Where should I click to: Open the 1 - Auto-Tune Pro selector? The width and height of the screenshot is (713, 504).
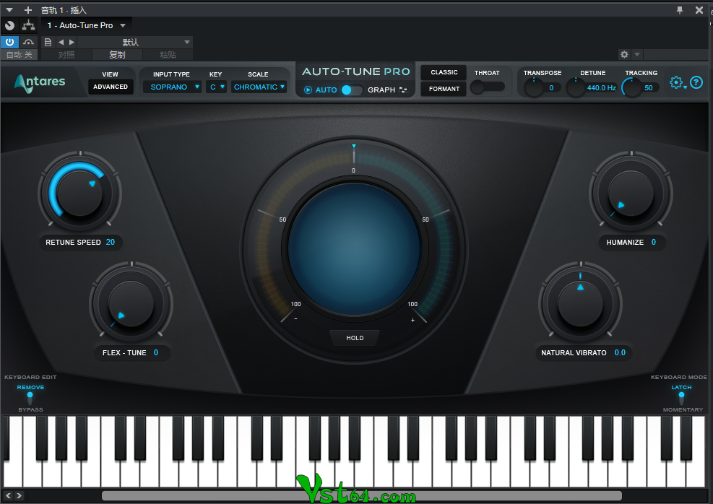(x=87, y=25)
